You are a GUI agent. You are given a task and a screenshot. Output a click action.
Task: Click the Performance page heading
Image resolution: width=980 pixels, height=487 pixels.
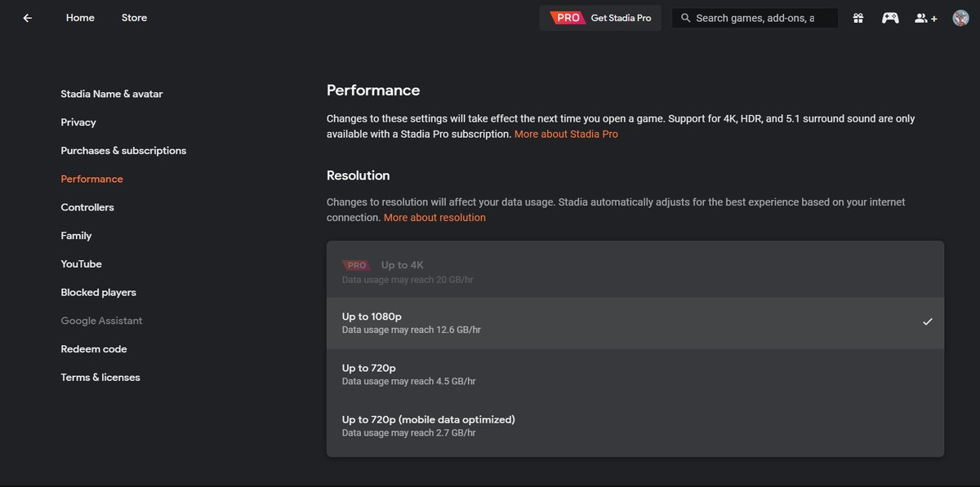pyautogui.click(x=373, y=91)
